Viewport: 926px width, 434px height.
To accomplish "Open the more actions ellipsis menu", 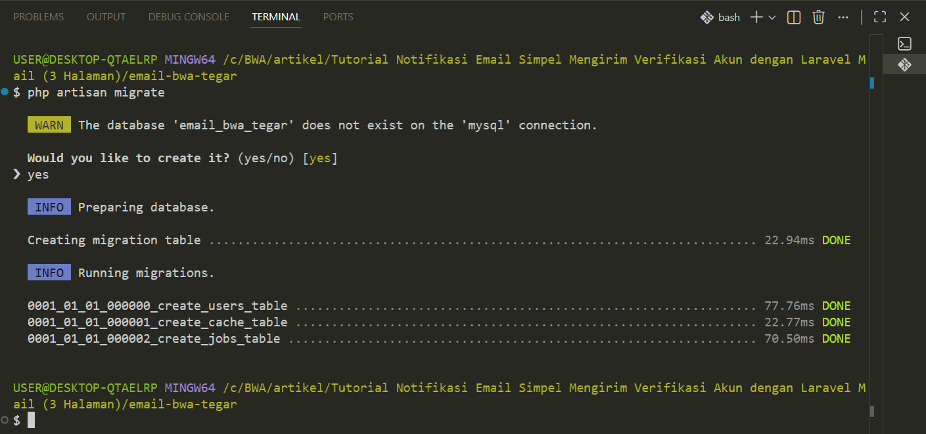I will [843, 18].
